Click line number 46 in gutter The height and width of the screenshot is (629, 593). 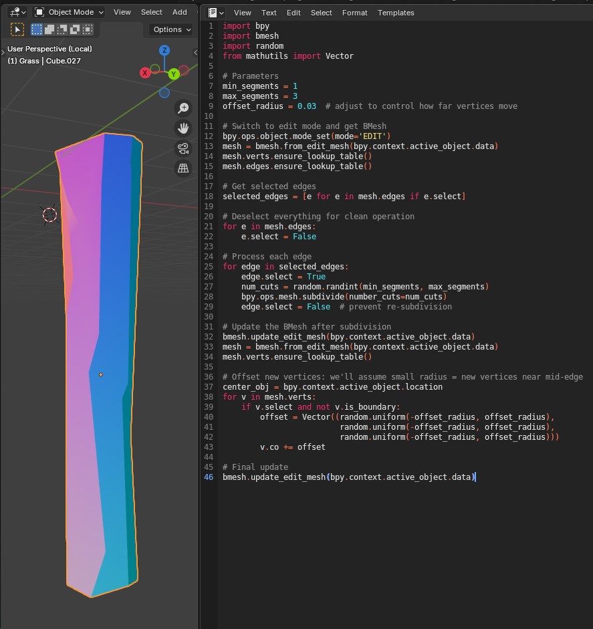point(209,477)
